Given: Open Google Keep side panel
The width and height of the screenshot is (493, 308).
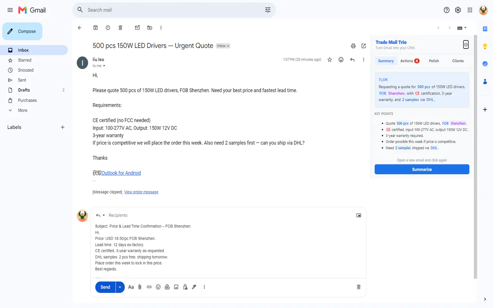Looking at the screenshot, I should pyautogui.click(x=485, y=47).
